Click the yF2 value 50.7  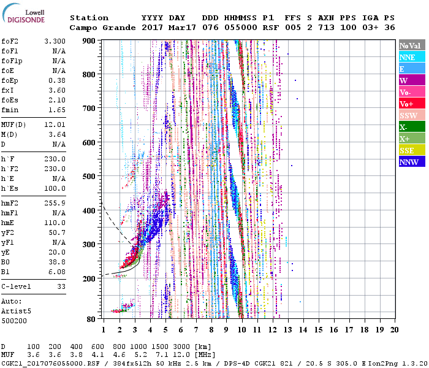point(57,232)
